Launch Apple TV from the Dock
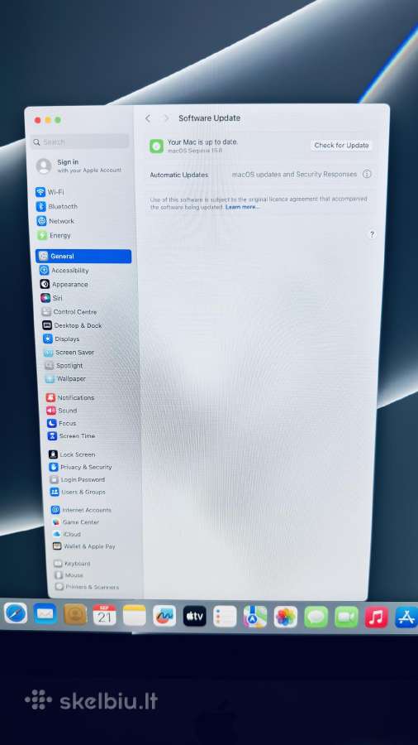The height and width of the screenshot is (745, 418). [x=195, y=616]
